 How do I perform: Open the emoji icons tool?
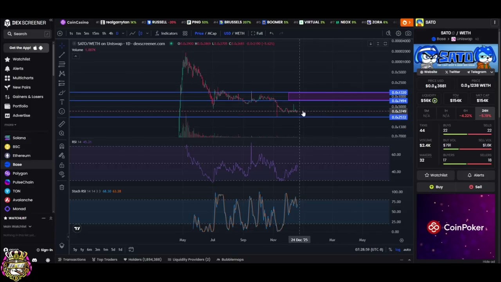pos(61,111)
